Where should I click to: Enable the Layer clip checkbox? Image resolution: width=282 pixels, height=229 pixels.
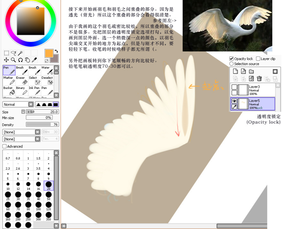tap(258, 59)
